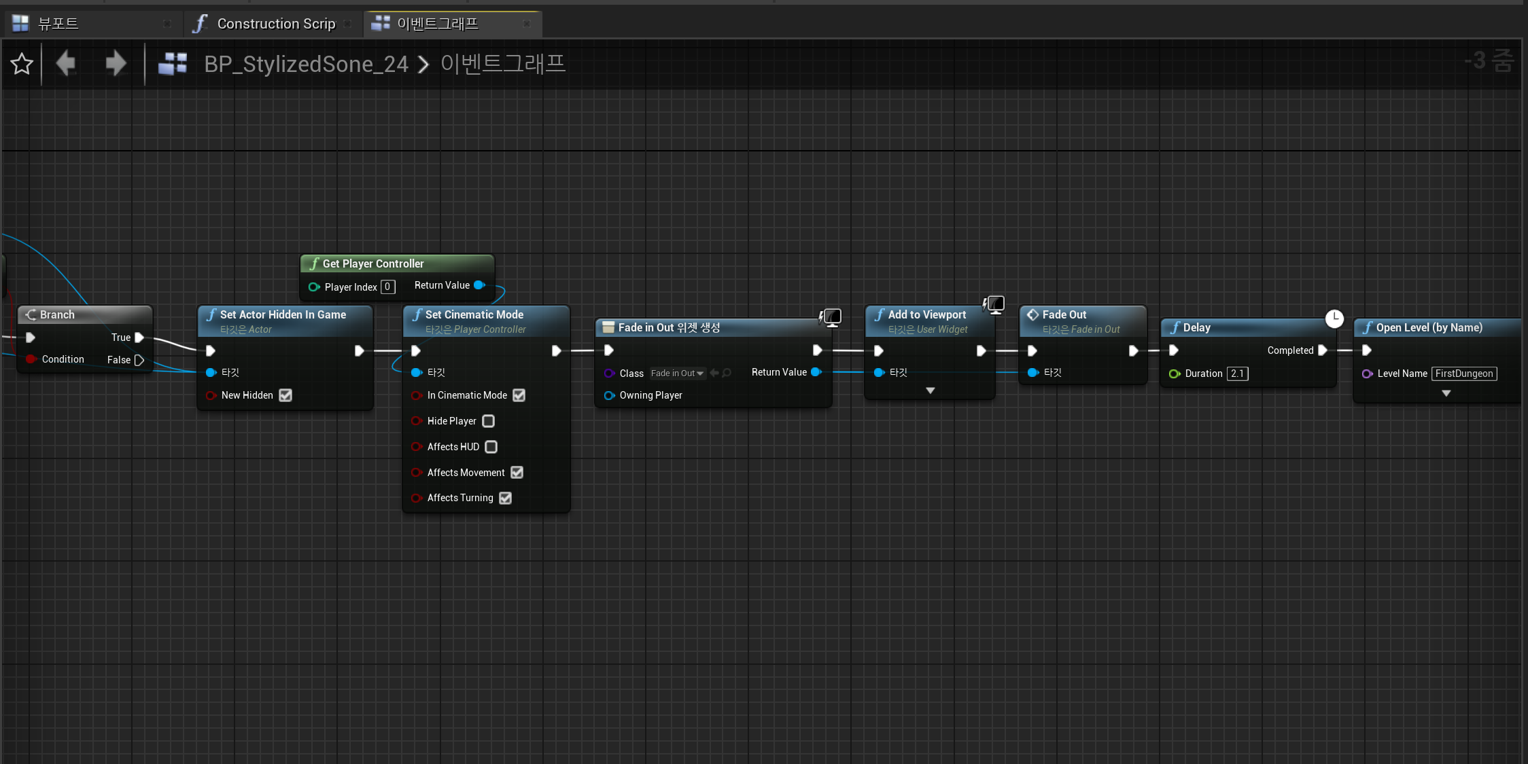Click the bookmark star icon in the toolbar
The height and width of the screenshot is (764, 1528).
(21, 64)
